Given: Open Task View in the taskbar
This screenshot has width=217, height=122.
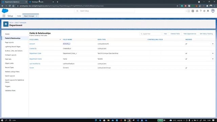Looking at the screenshot, I should 10,120.
